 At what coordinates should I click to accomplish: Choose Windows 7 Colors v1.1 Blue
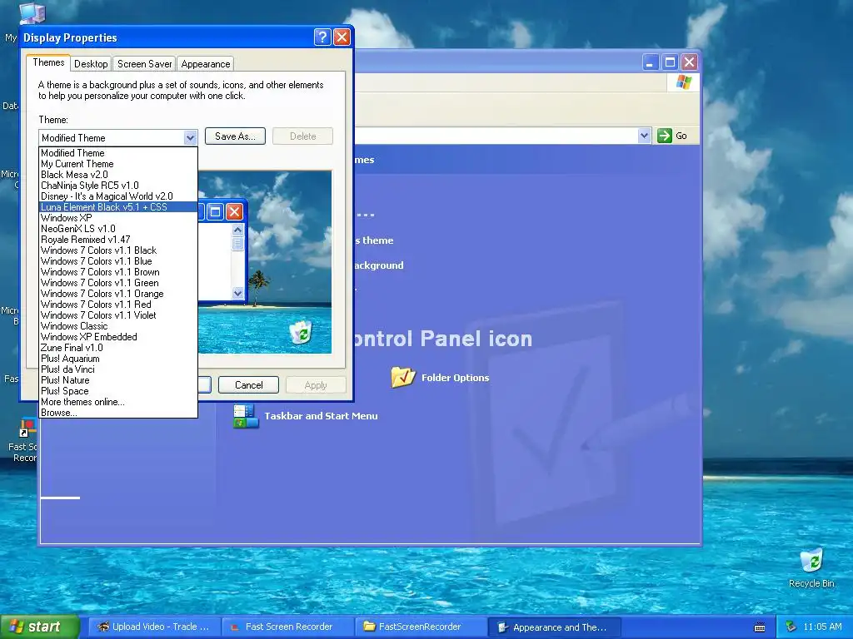[118, 261]
